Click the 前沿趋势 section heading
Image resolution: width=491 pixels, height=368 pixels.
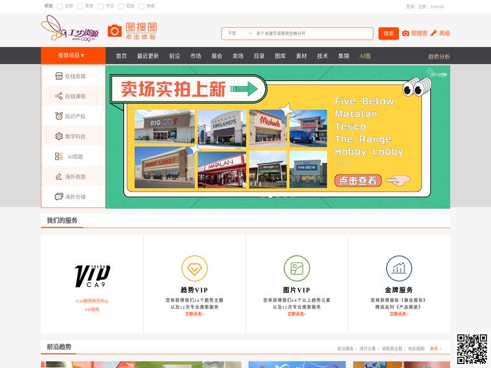pyautogui.click(x=59, y=347)
